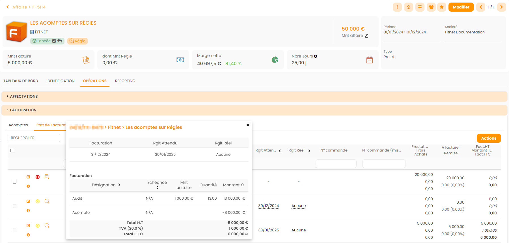The image size is (509, 243).
Task: Click the pencil icon next to Mnt affaire
Action: click(366, 36)
